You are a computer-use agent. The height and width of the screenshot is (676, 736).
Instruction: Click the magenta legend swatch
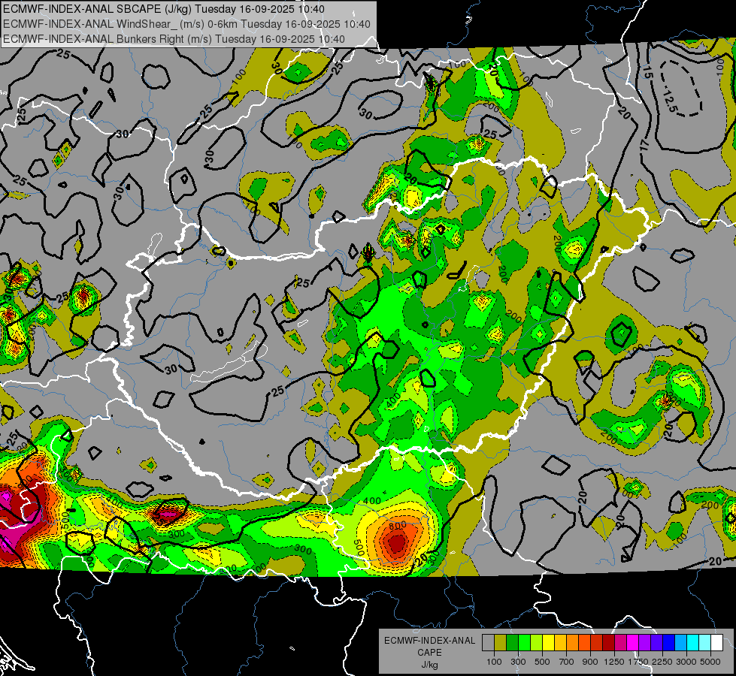click(633, 642)
